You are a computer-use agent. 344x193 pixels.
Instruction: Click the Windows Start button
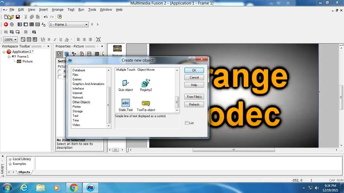[7, 188]
